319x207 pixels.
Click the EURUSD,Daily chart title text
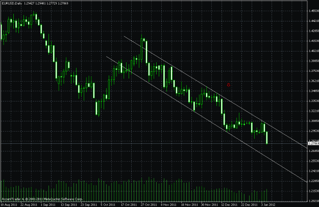click(12, 4)
